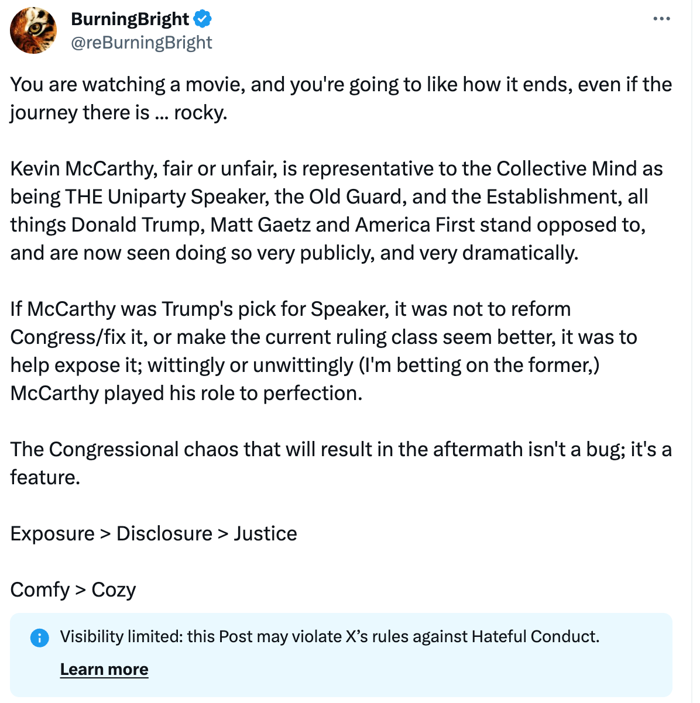The width and height of the screenshot is (700, 703).
Task: Click the Visibility limited notice text
Action: (x=330, y=636)
